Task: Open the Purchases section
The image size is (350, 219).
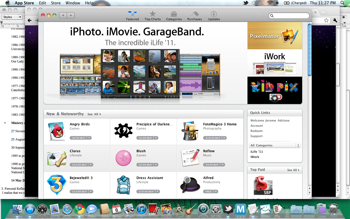Action: pyautogui.click(x=194, y=16)
